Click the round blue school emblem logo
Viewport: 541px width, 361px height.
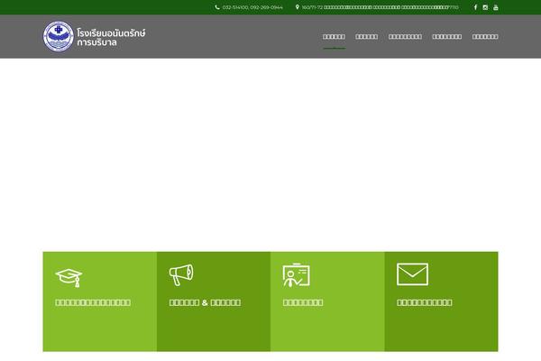click(59, 36)
